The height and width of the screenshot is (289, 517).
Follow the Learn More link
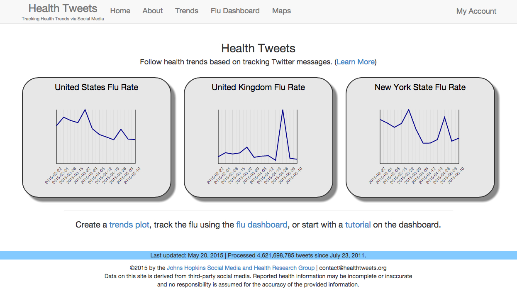click(355, 62)
